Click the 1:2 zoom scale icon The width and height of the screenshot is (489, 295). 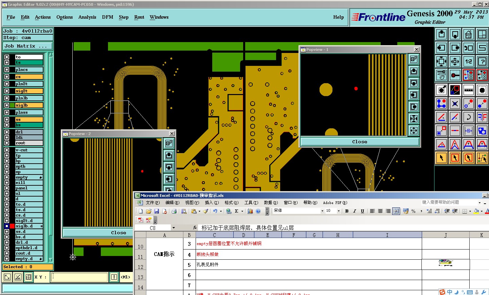coord(469,61)
